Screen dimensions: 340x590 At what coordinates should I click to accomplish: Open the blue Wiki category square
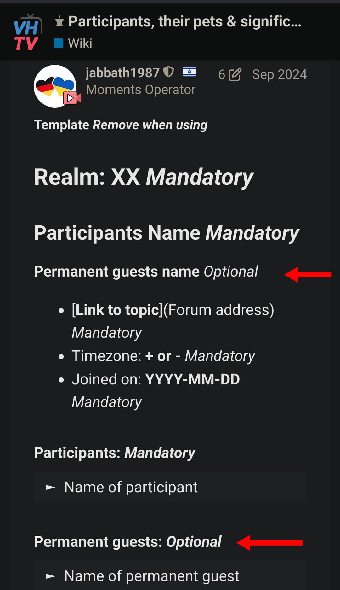(x=59, y=43)
